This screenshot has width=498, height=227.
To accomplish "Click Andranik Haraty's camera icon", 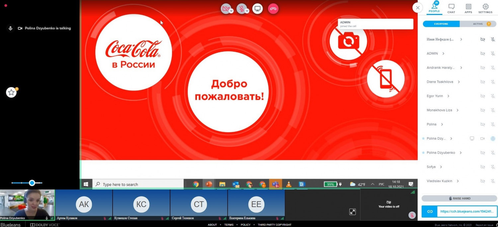I will tap(483, 68).
